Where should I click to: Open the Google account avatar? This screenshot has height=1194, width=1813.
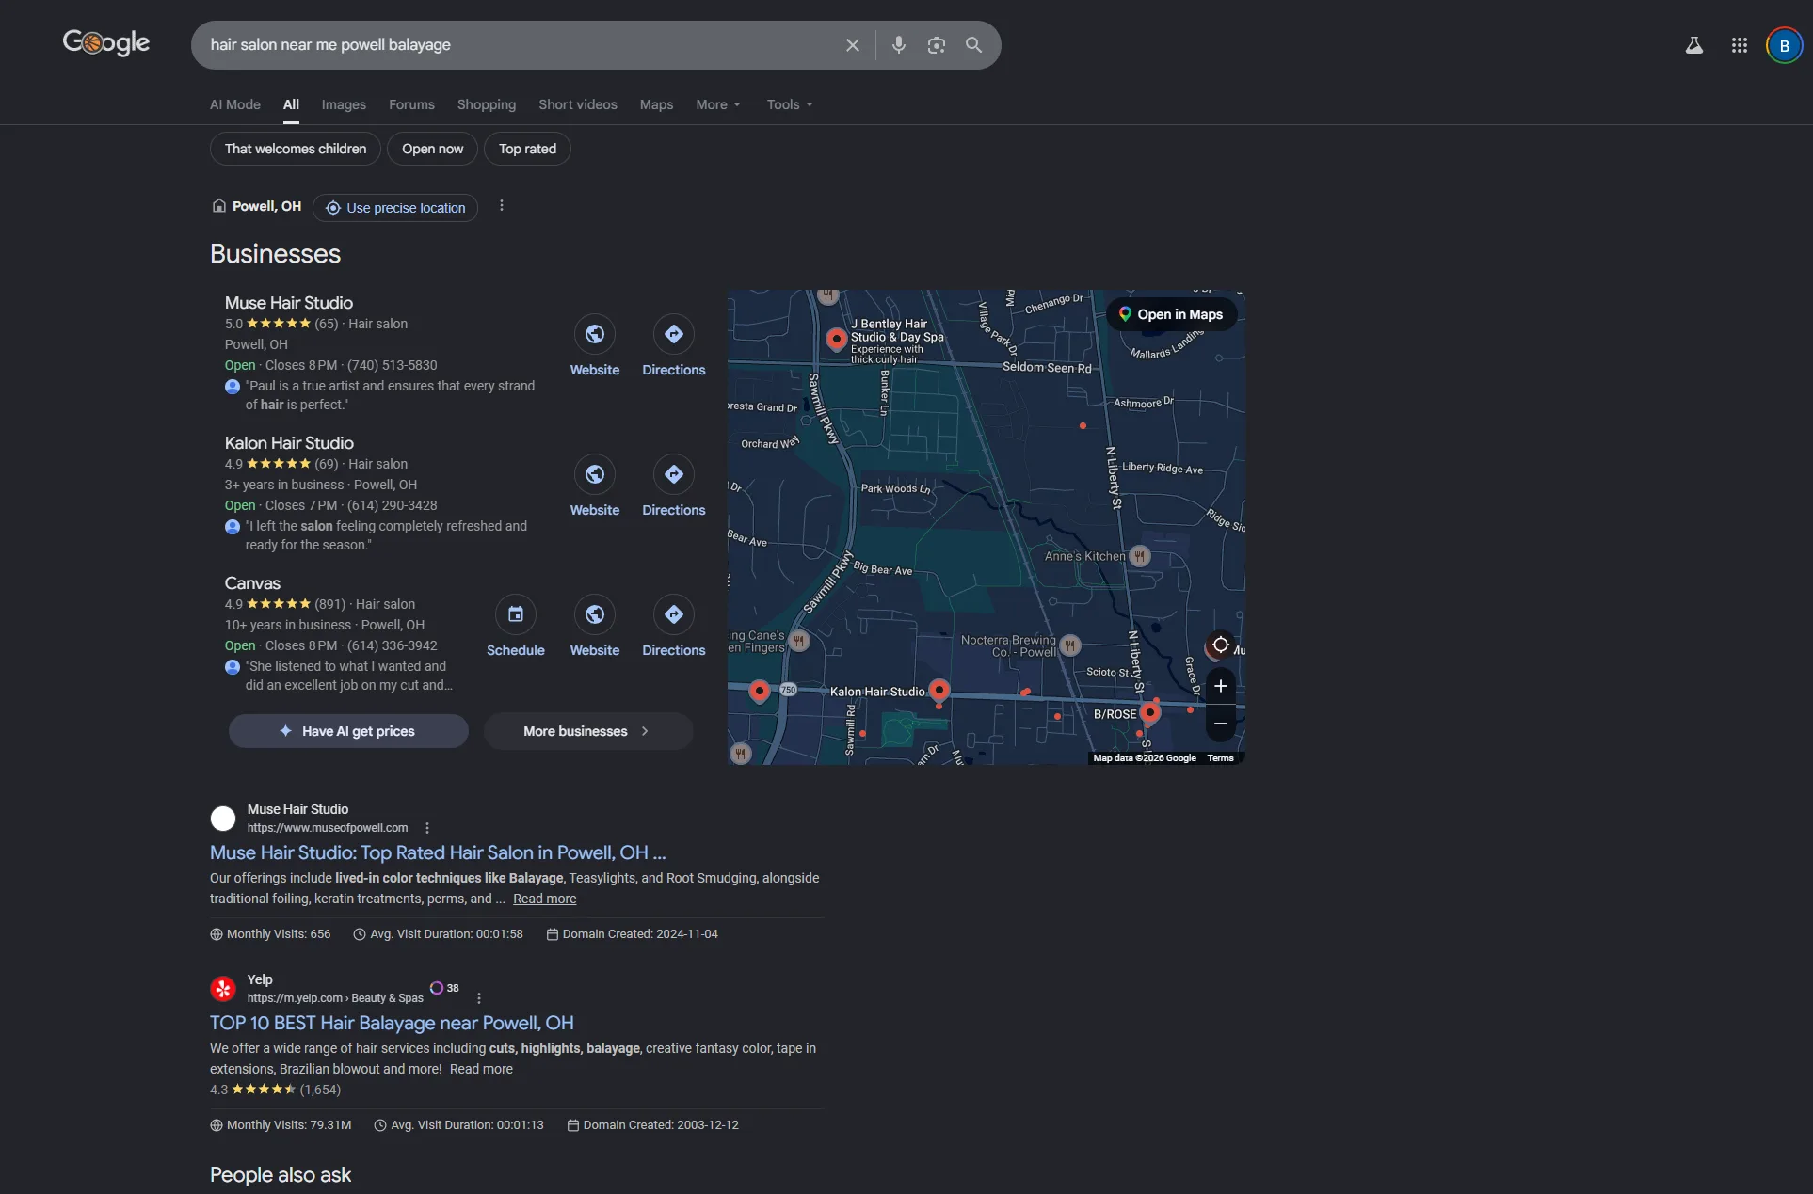[x=1784, y=45]
